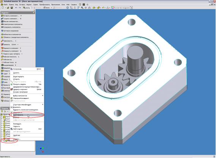216x158 pixels.
Task: Toggle Видимость значка автосовмещения entry
Action: pos(27,110)
